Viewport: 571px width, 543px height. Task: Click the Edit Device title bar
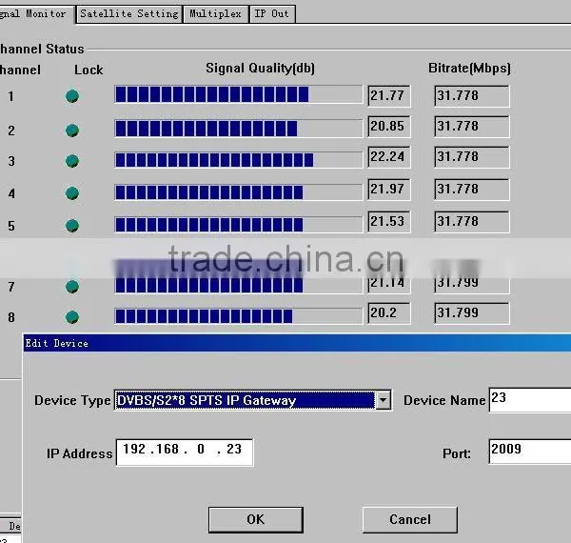(x=297, y=343)
